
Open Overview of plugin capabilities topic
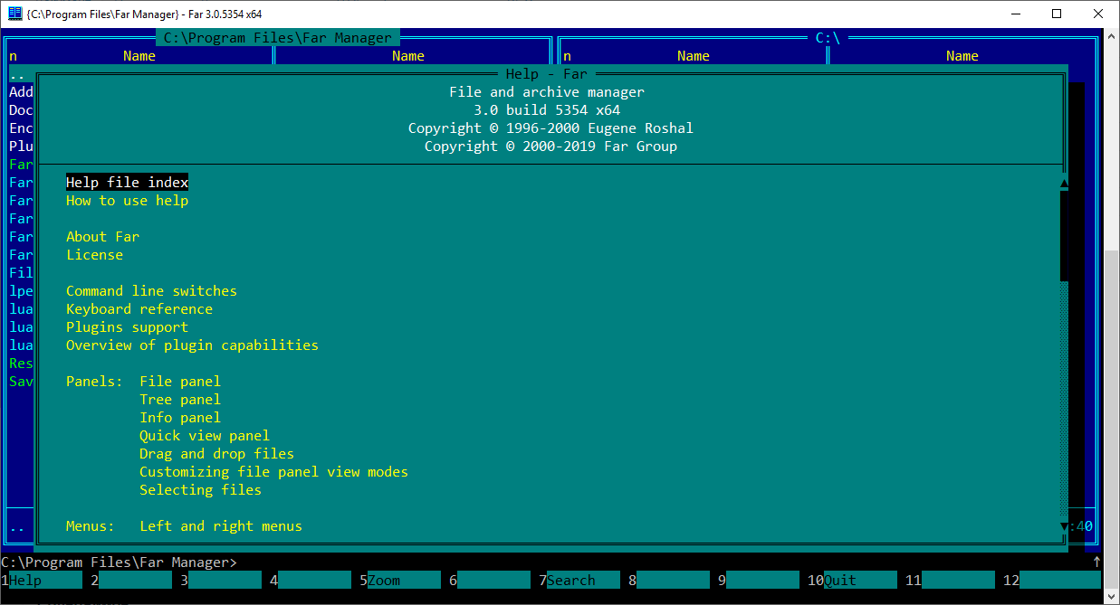pyautogui.click(x=192, y=345)
